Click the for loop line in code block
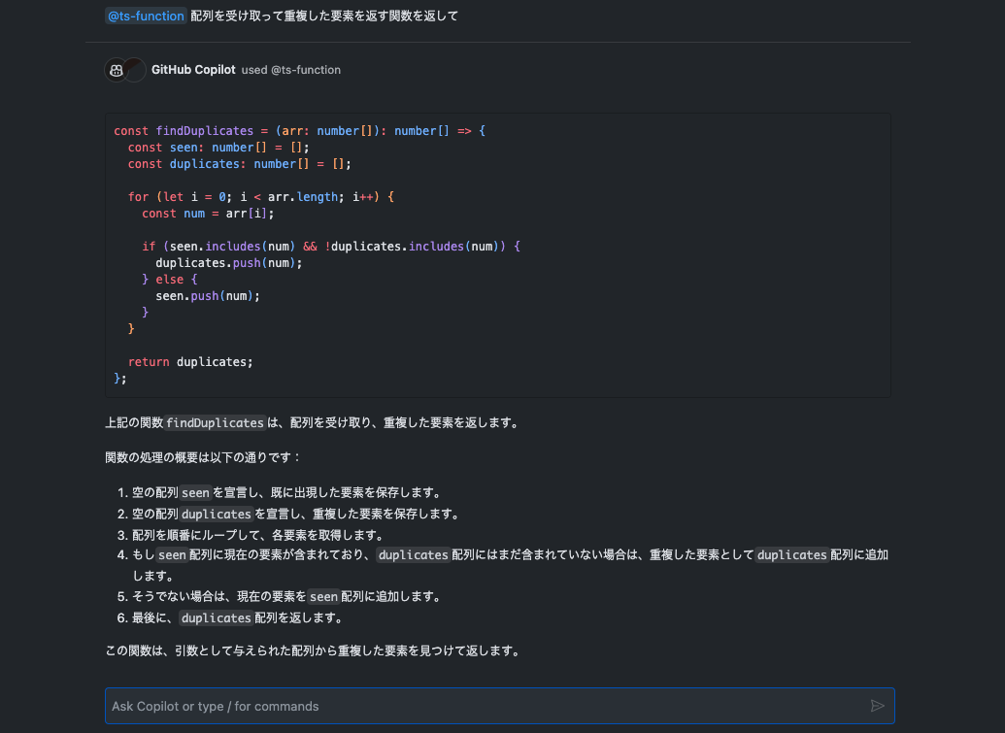The width and height of the screenshot is (1005, 733). 261,197
